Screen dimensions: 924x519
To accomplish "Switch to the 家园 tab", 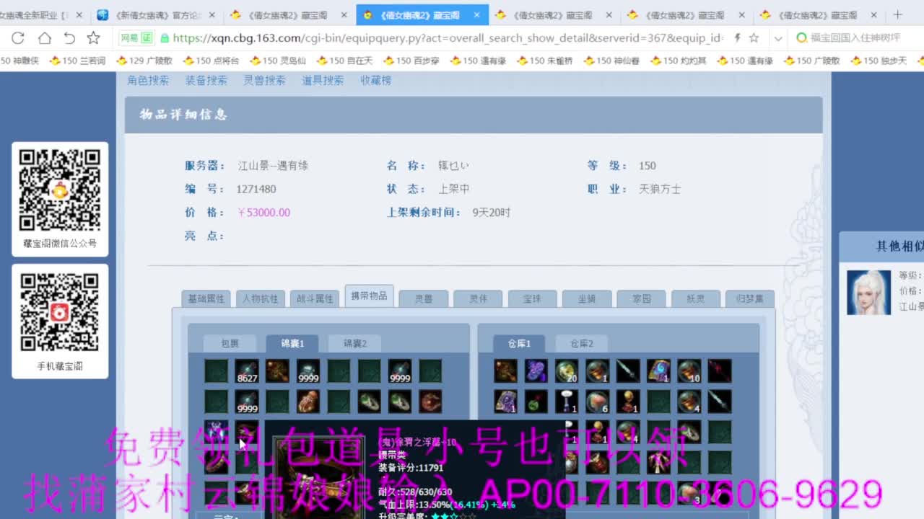I will [x=641, y=298].
